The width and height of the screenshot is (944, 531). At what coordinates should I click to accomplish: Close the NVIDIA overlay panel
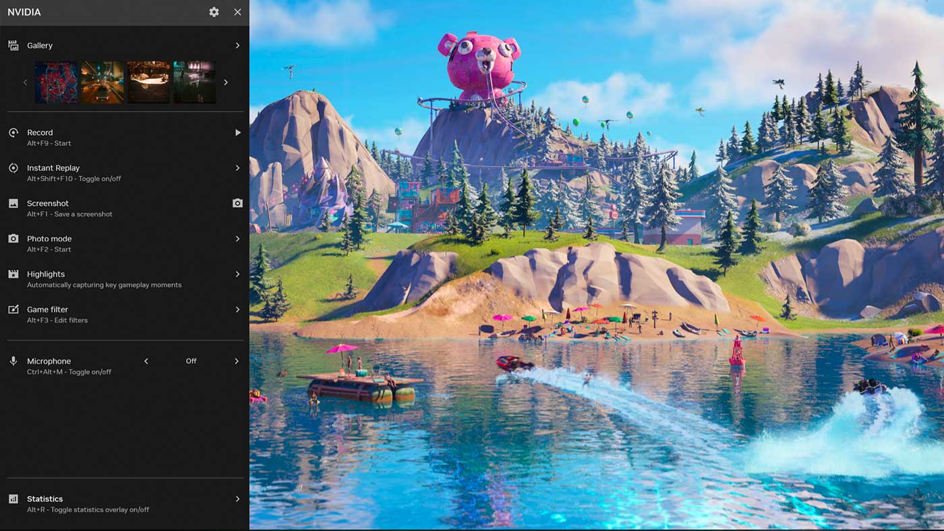[x=237, y=12]
